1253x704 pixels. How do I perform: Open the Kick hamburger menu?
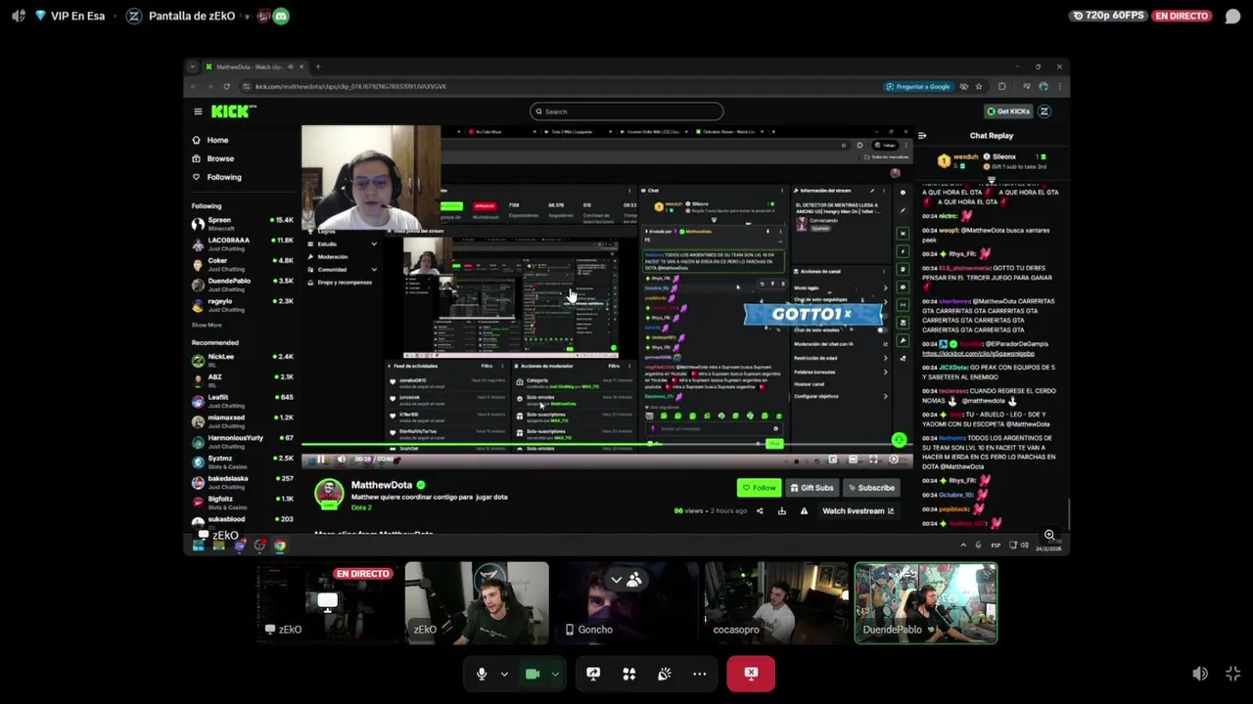(198, 111)
